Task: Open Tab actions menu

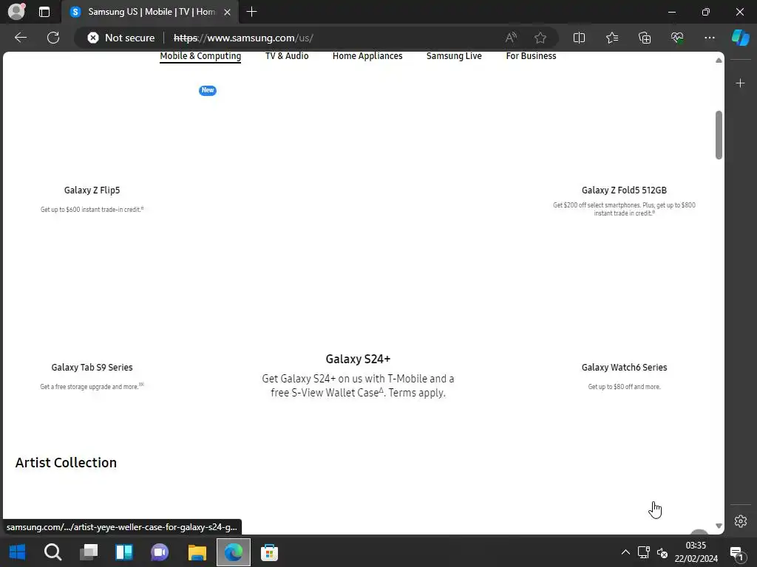Action: pyautogui.click(x=44, y=12)
